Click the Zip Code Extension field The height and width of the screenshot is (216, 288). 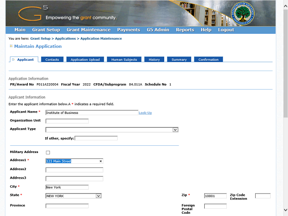(x=263, y=196)
